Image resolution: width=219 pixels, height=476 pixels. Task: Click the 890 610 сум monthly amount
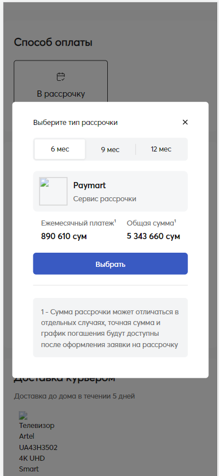(64, 236)
